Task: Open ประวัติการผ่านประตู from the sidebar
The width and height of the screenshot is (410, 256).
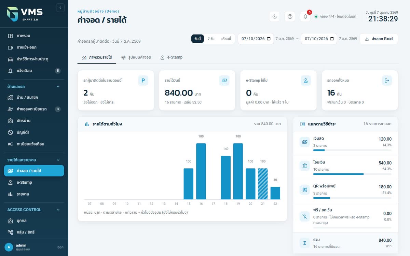Action: click(34, 59)
